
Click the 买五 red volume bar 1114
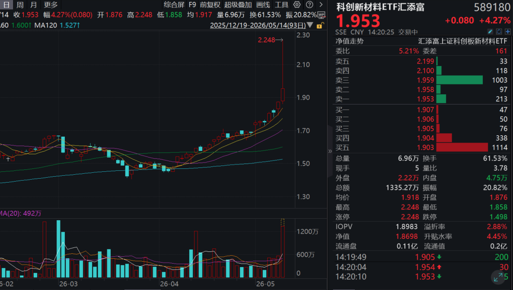tap(462, 147)
